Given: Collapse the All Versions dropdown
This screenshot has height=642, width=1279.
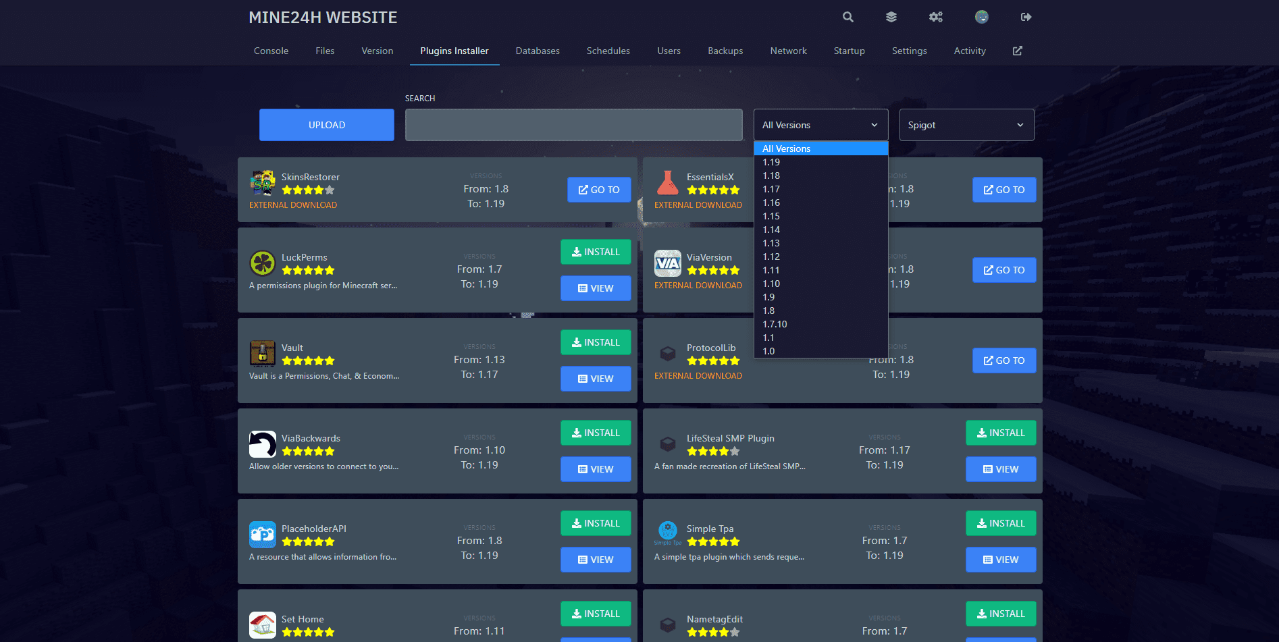Looking at the screenshot, I should (x=820, y=125).
